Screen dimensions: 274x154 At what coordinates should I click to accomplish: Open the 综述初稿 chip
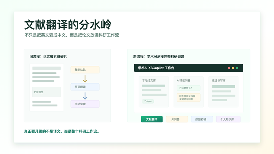202,119
